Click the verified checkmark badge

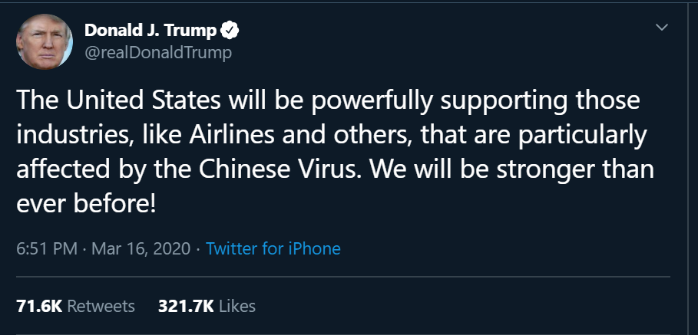230,31
